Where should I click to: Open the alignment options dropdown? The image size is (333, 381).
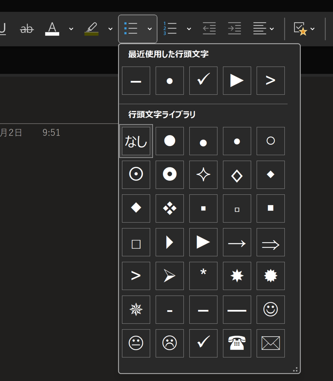click(272, 29)
